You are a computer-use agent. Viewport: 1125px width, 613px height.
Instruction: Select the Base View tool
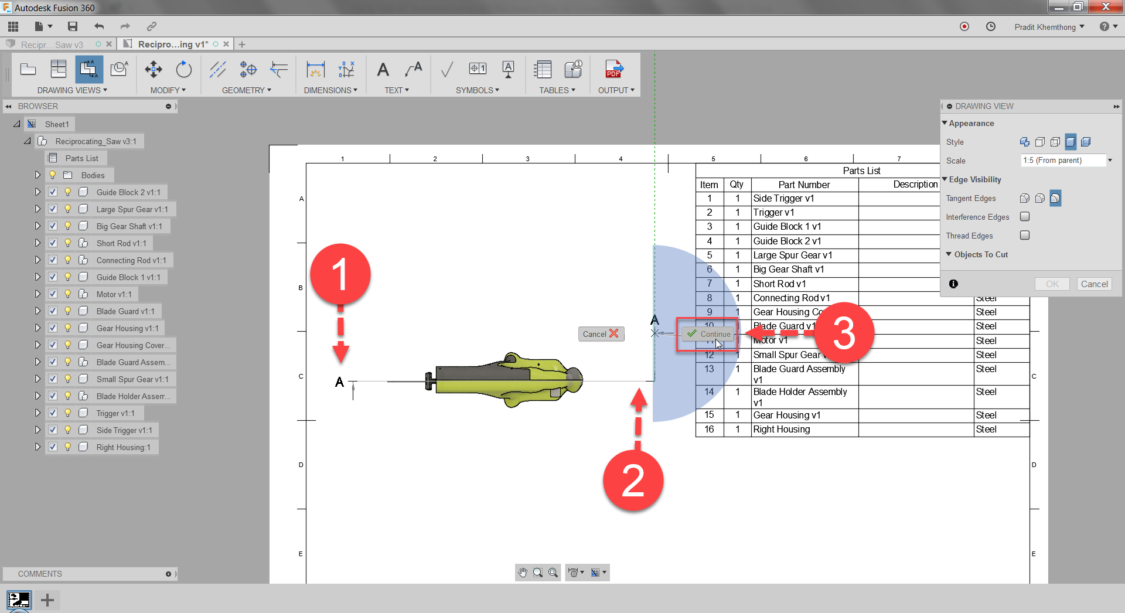pyautogui.click(x=28, y=69)
